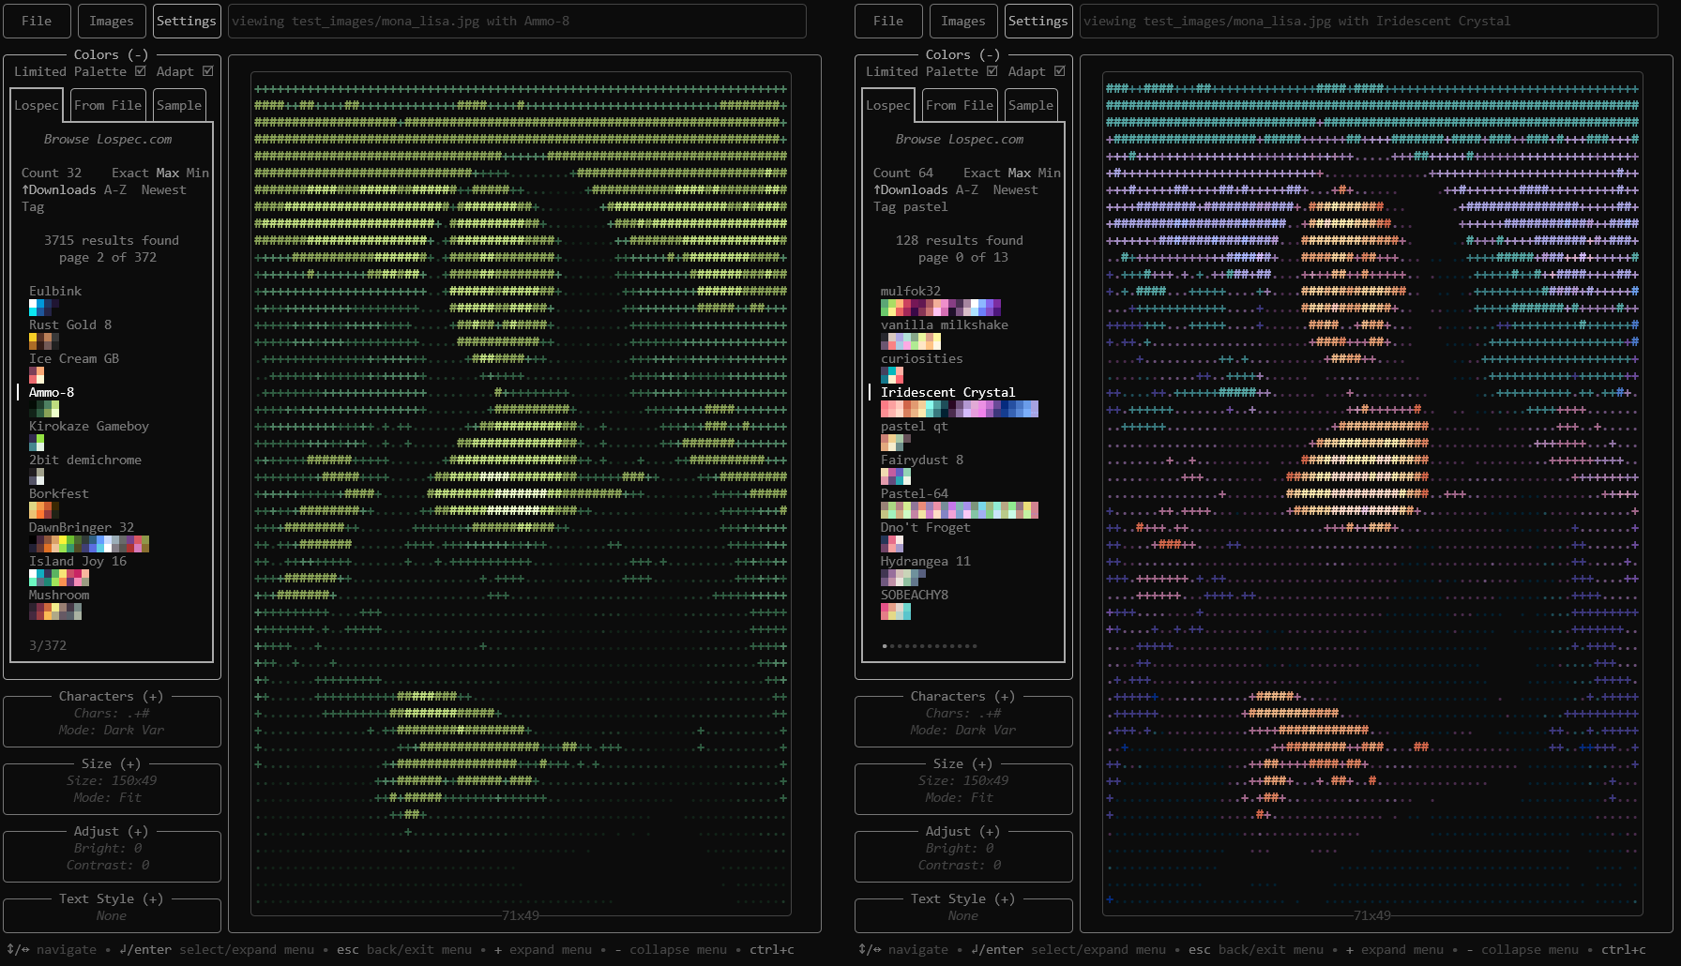Expand Characters section in right window
This screenshot has width=1681, height=966.
[963, 696]
